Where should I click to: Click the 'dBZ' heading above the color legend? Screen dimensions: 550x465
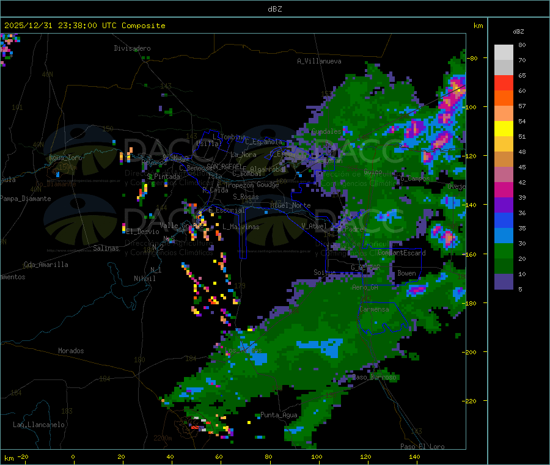[518, 32]
